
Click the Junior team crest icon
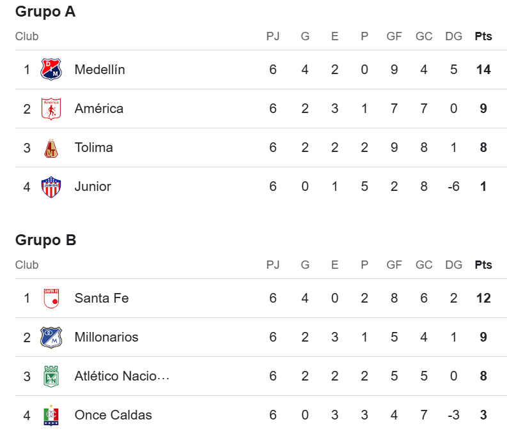pyautogui.click(x=51, y=187)
